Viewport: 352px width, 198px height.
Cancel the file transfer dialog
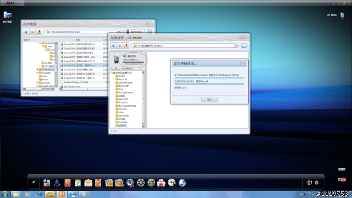pyautogui.click(x=209, y=100)
